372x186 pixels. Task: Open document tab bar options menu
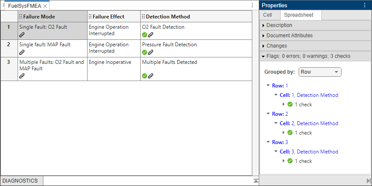(x=252, y=6)
